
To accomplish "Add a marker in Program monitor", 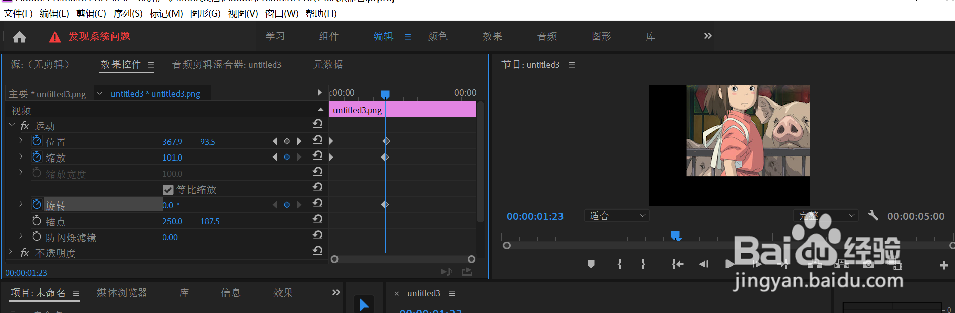I will (591, 264).
